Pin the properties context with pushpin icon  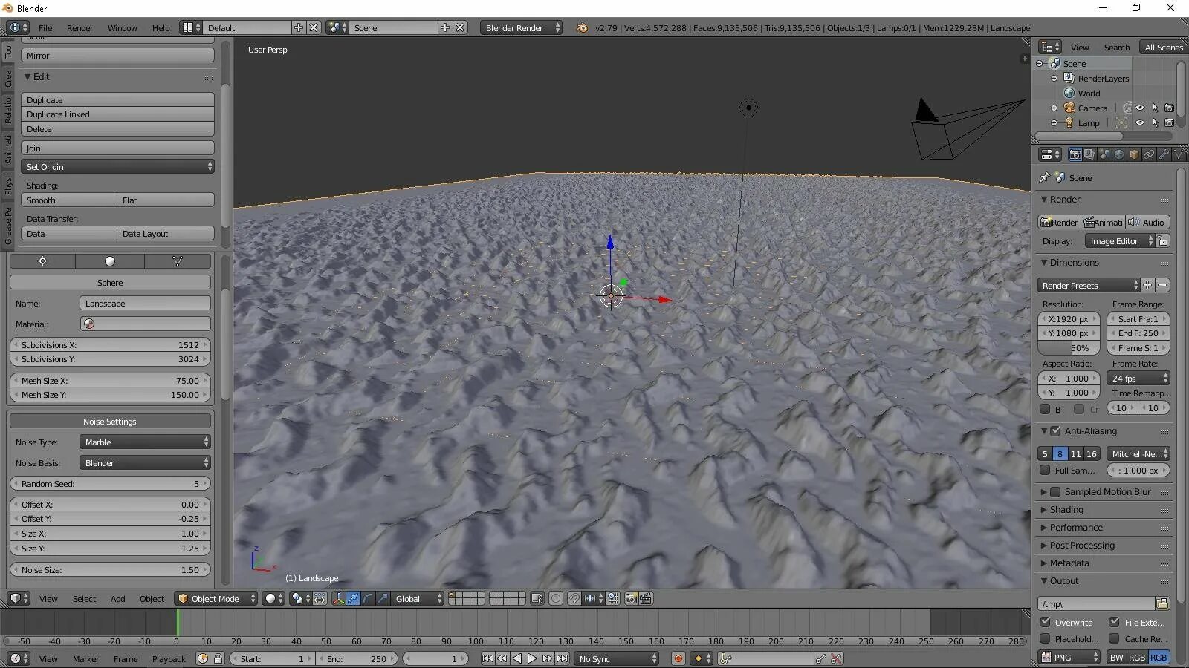tap(1044, 177)
